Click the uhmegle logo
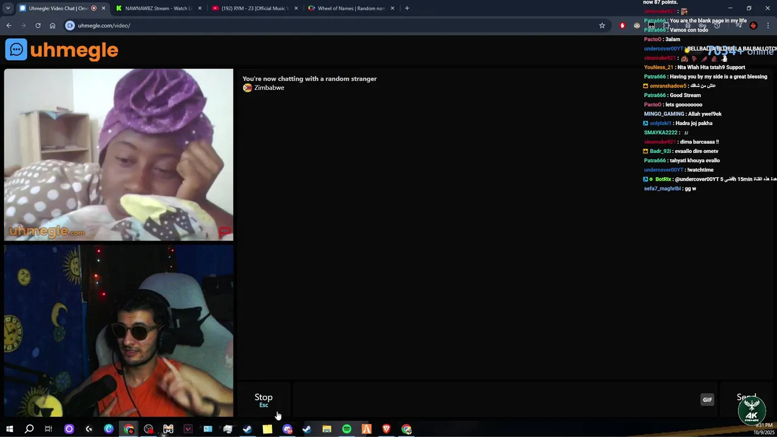777x437 pixels. click(62, 50)
